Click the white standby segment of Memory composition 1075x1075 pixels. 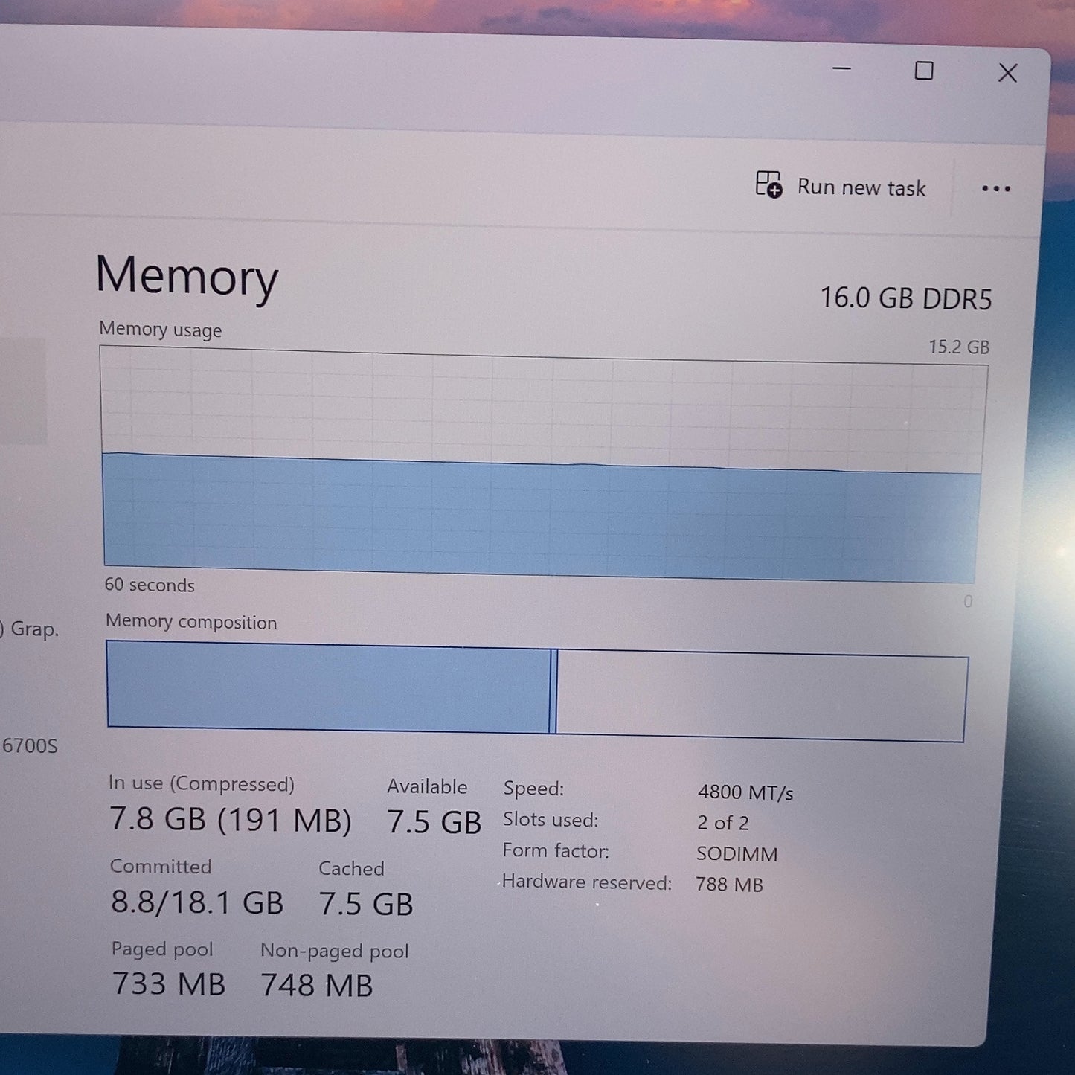[x=760, y=696]
